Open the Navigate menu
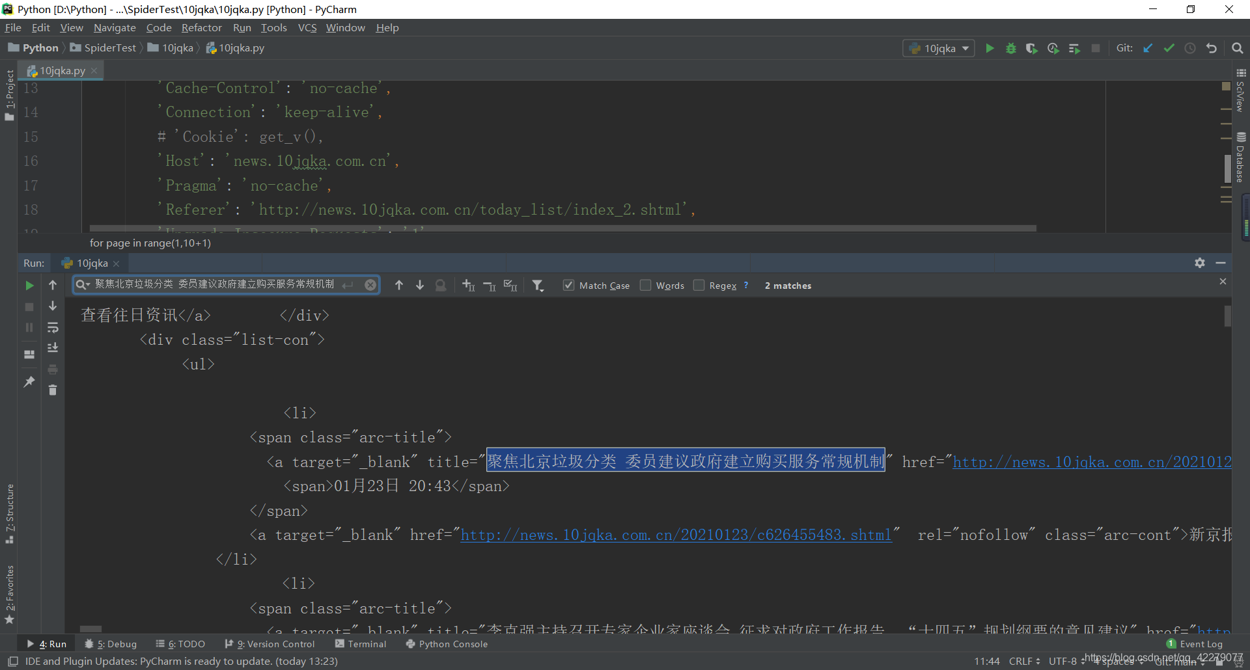Viewport: 1250px width, 670px height. tap(115, 27)
